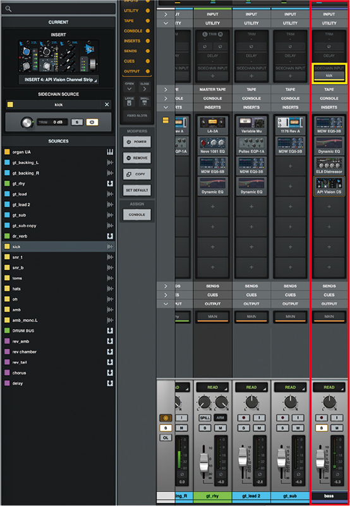
Task: Mute the gt_sub channel
Action: pyautogui.click(x=298, y=428)
